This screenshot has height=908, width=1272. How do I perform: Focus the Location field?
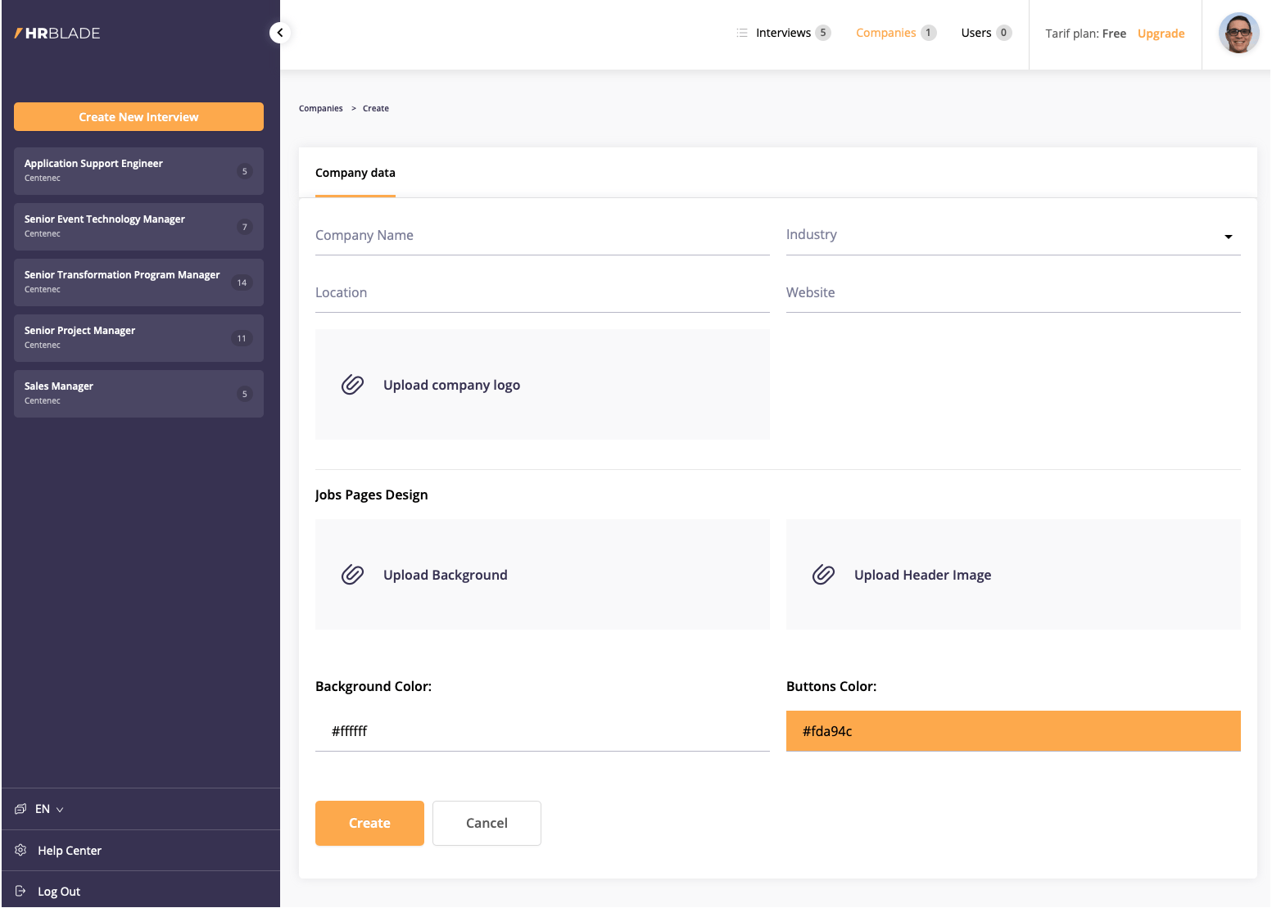point(542,293)
